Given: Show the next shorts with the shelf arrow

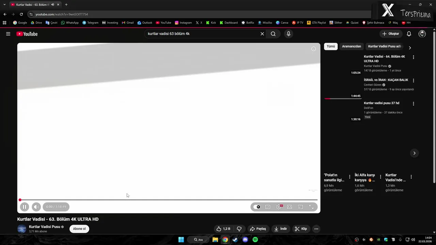Looking at the screenshot, I should coord(414,153).
